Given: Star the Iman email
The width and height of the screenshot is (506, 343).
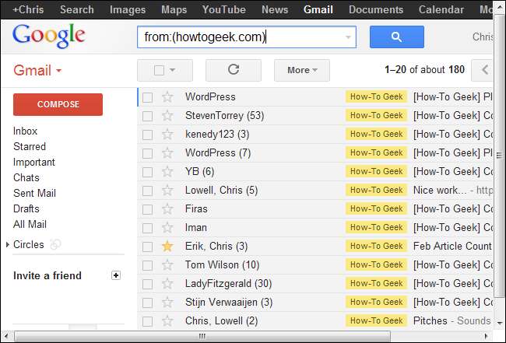Looking at the screenshot, I should tap(167, 228).
